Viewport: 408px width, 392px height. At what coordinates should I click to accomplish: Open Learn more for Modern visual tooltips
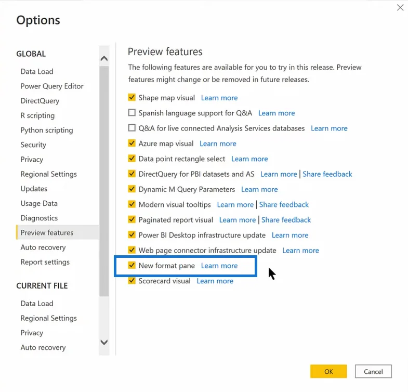tap(235, 205)
